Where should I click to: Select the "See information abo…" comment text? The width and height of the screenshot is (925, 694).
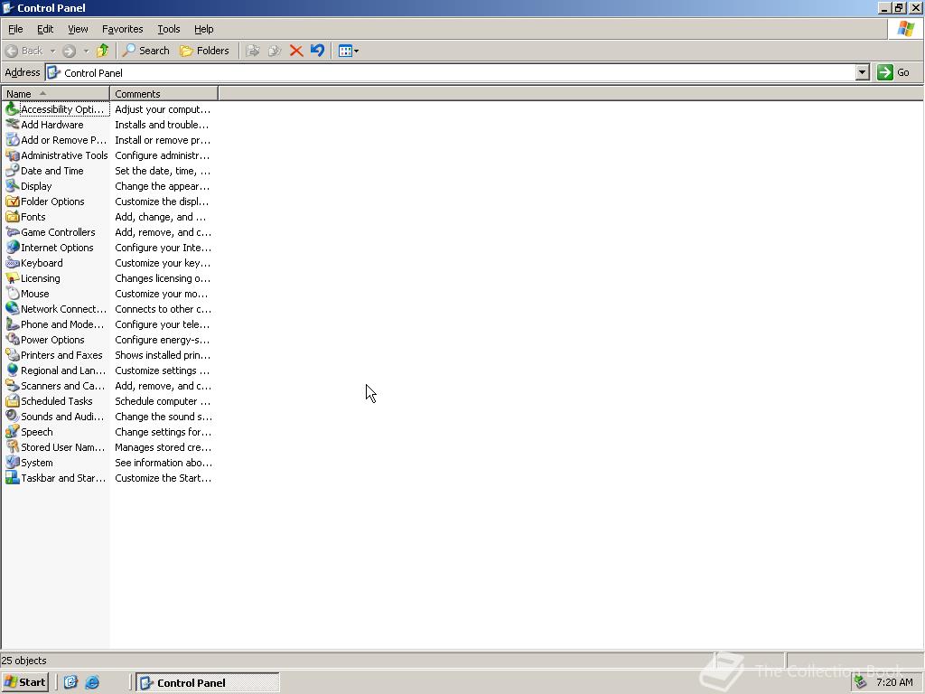coord(164,462)
